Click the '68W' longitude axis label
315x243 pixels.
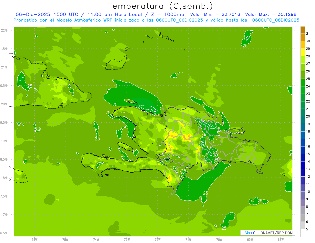[x=281, y=239]
